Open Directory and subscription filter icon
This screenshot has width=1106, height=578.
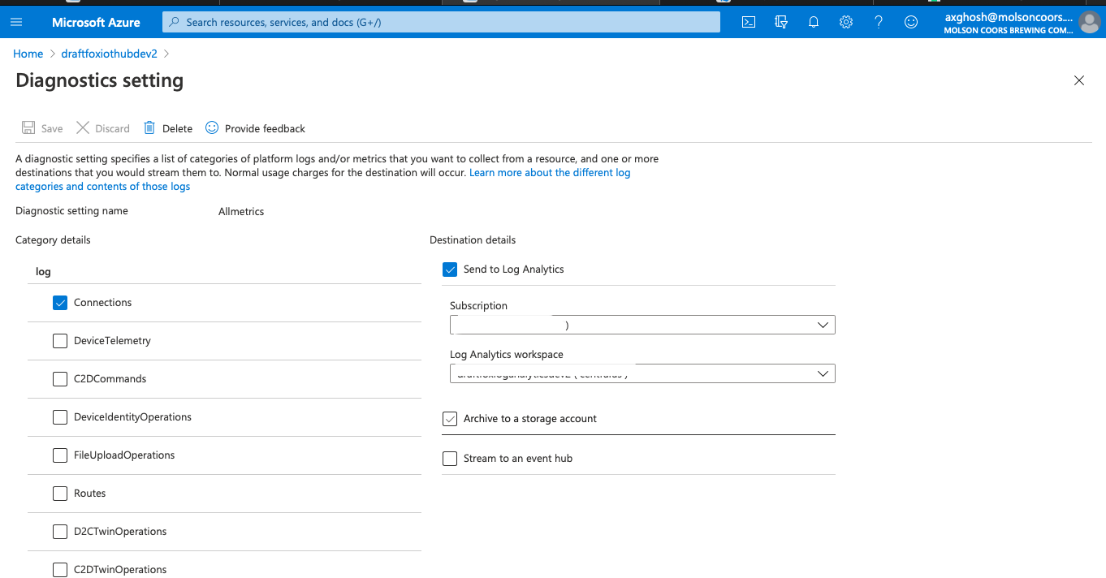click(781, 22)
